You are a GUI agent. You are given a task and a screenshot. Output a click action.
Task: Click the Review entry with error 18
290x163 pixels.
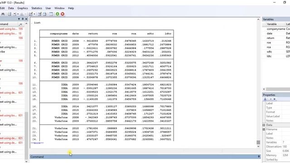coord(12,34)
